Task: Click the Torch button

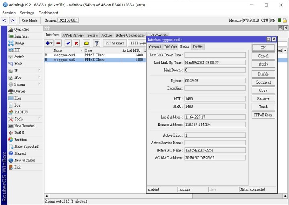Action: (263, 107)
